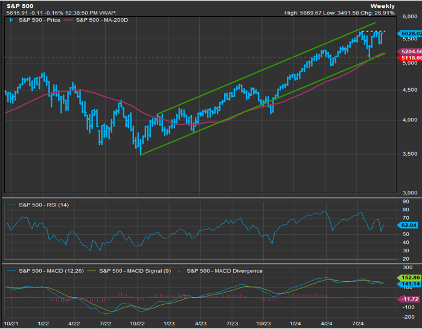Click the 90 RSI axis label
The image size is (422, 329).
coord(406,202)
